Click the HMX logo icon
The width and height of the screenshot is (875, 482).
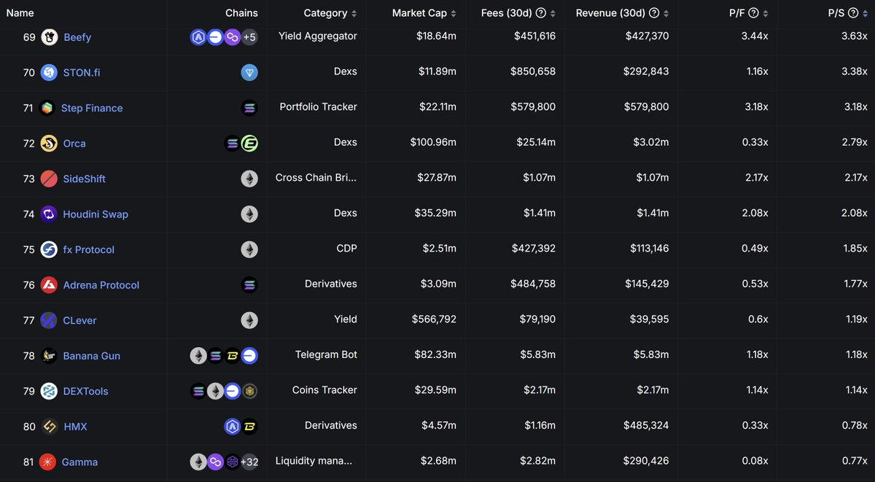(50, 426)
